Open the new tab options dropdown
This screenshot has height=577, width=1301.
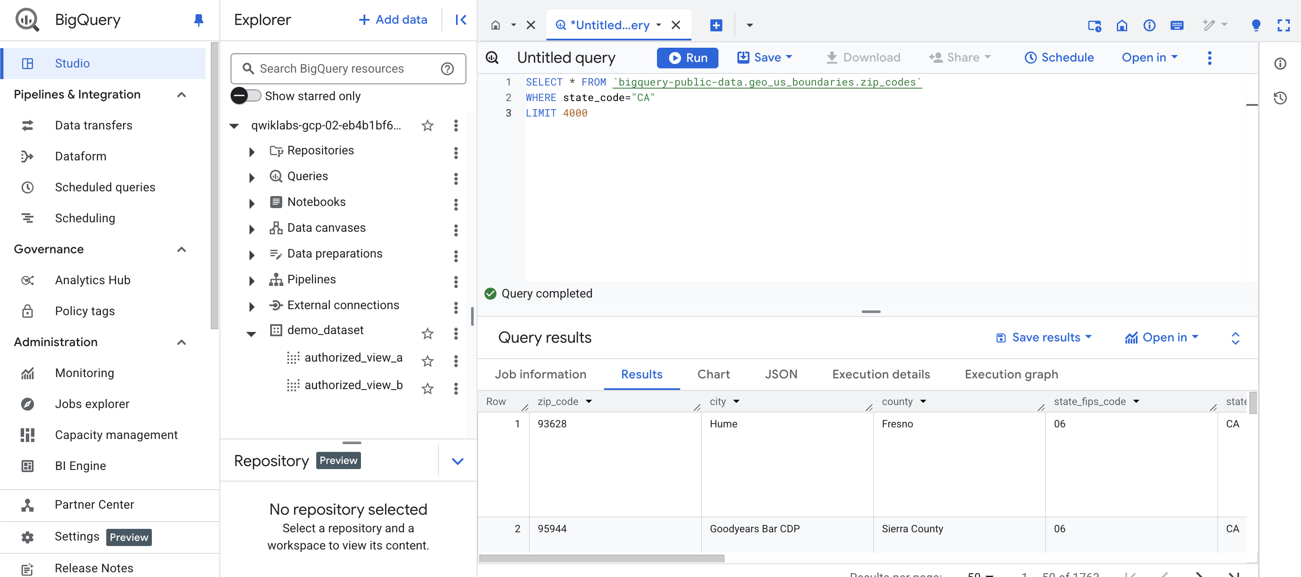[x=749, y=25]
